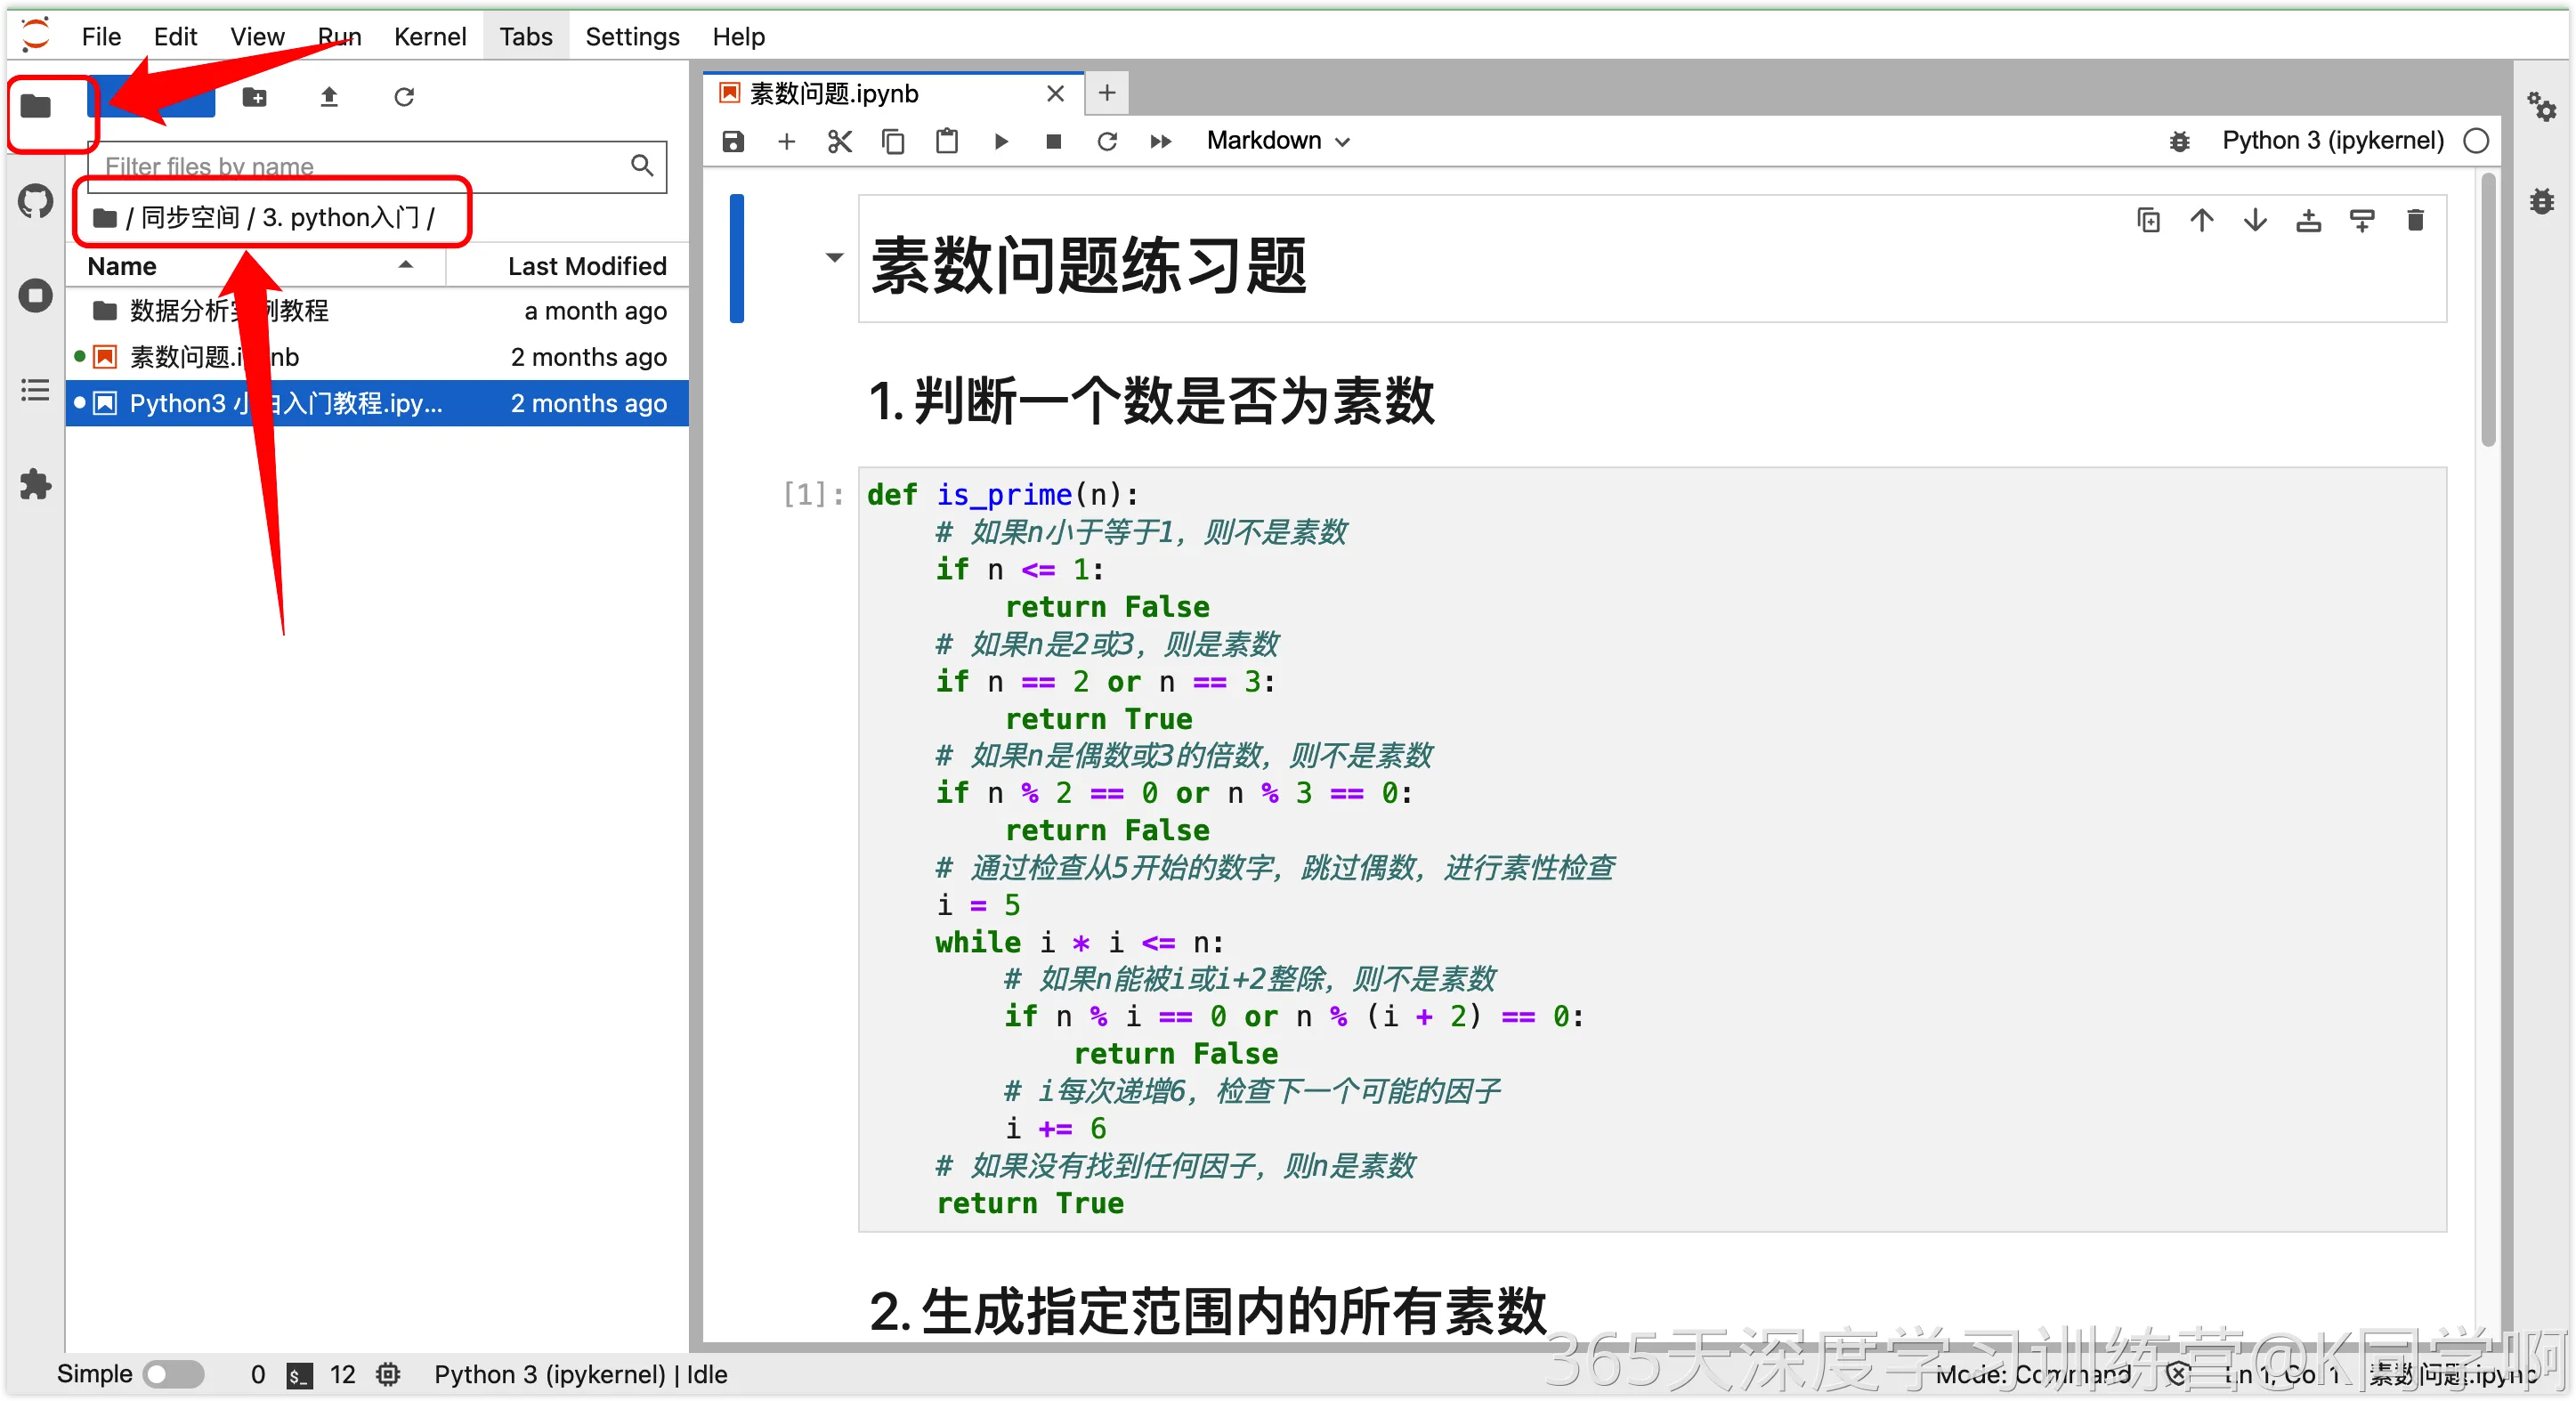Open Running Terminals and Kernels panel
The image size is (2576, 1401).
pos(36,295)
